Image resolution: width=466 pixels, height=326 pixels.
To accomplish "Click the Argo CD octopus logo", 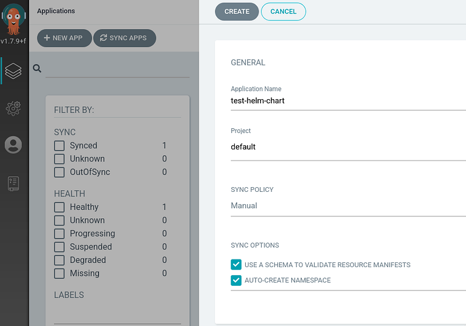I will 13,19.
